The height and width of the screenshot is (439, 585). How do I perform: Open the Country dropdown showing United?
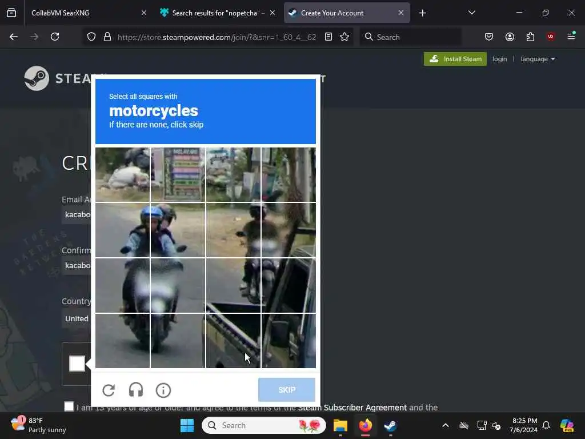click(x=76, y=318)
